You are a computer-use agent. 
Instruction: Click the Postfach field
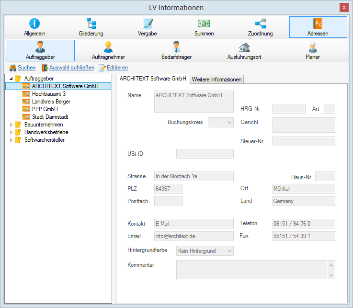click(x=169, y=201)
